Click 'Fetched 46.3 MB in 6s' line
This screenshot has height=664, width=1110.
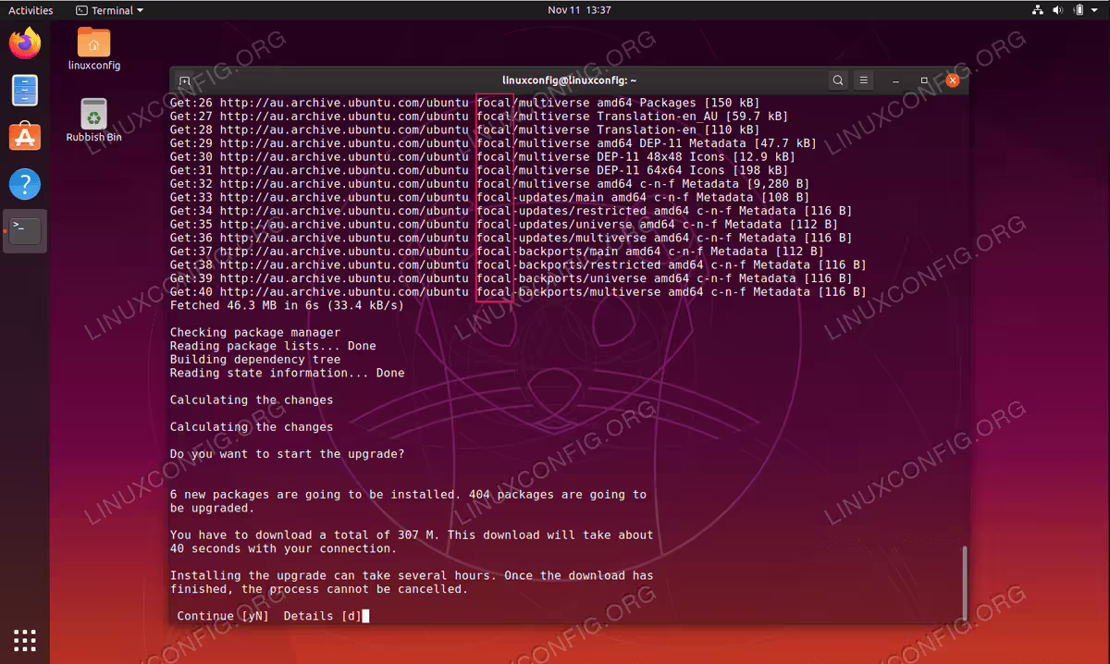(287, 305)
